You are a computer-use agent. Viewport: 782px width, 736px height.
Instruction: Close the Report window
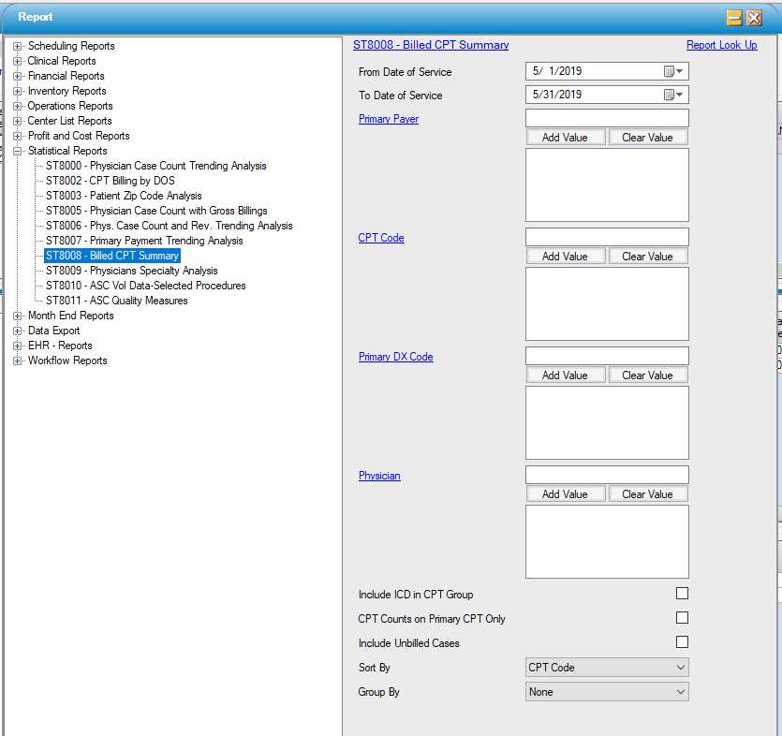click(754, 18)
